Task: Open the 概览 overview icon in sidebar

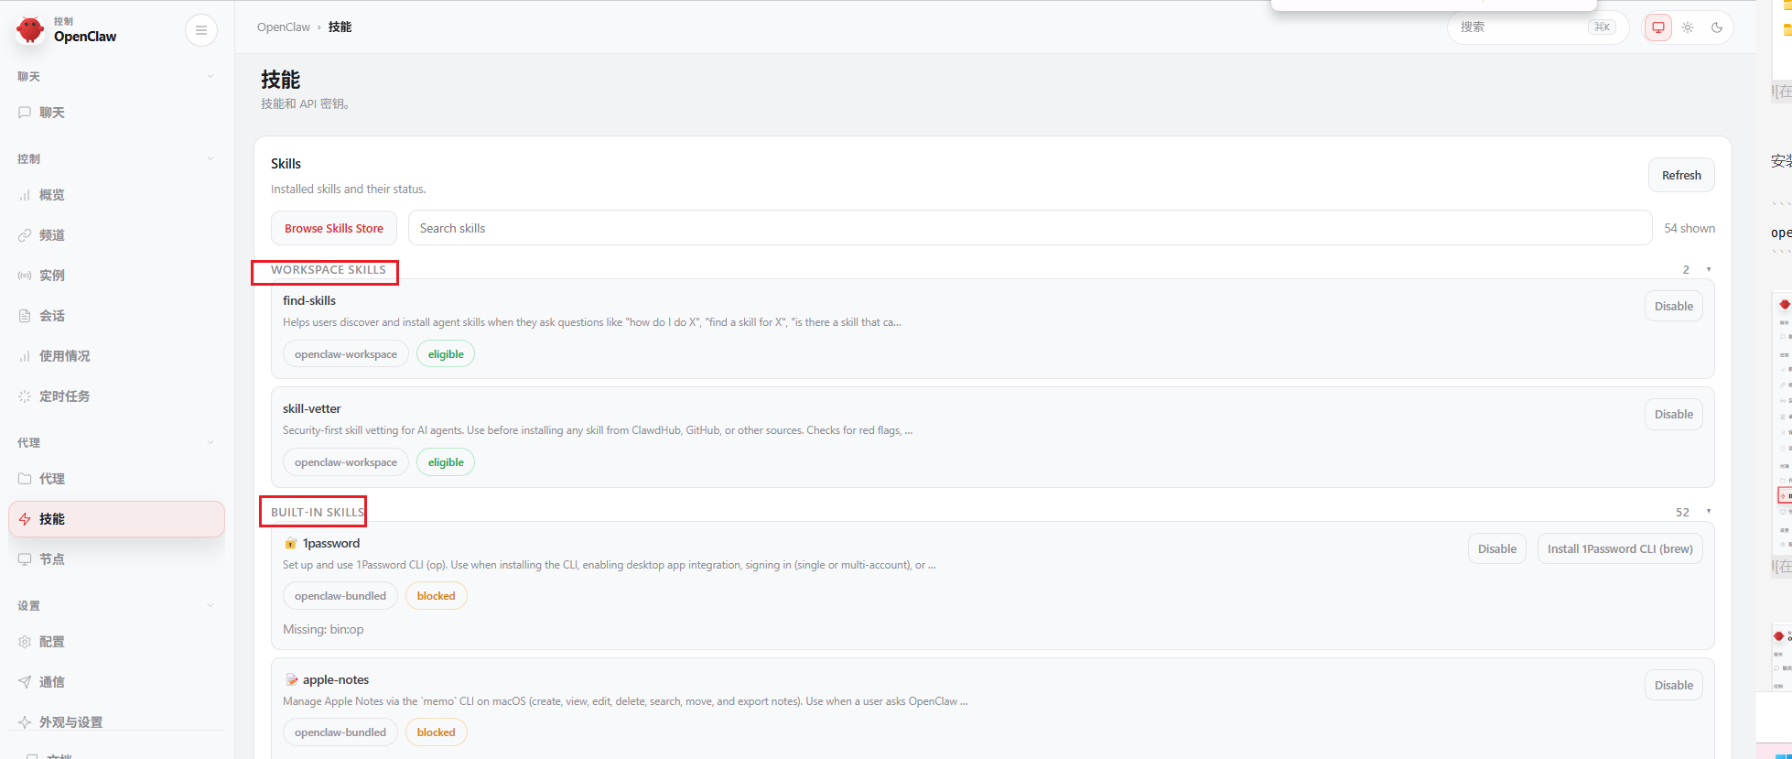Action: click(25, 195)
